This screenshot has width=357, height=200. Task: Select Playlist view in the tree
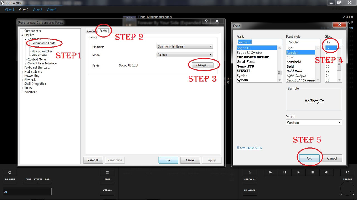(39, 55)
